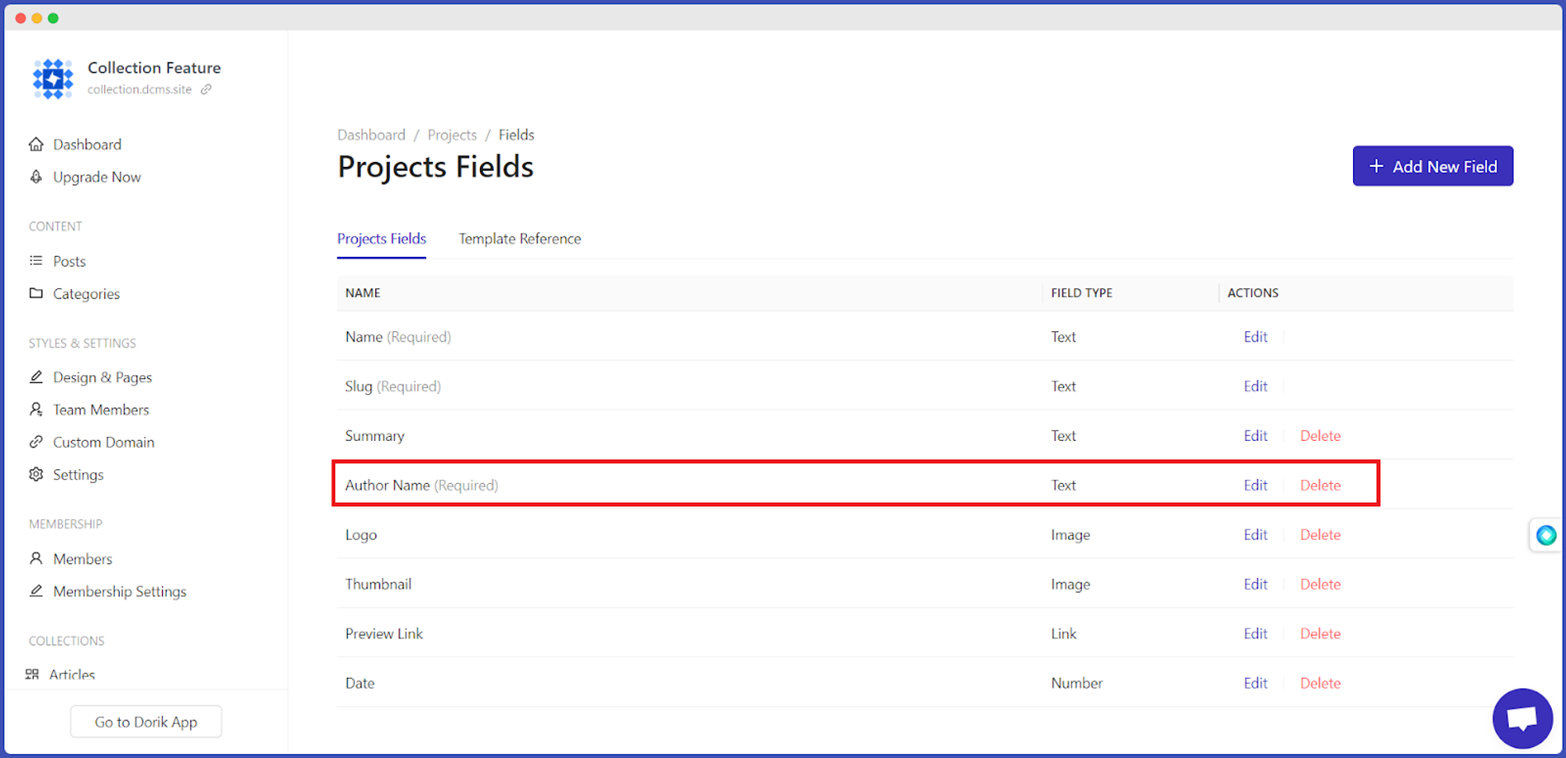The height and width of the screenshot is (758, 1566).
Task: Click the Projects breadcrumb link
Action: click(452, 135)
